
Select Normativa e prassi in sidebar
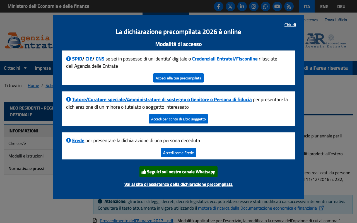pyautogui.click(x=29, y=168)
